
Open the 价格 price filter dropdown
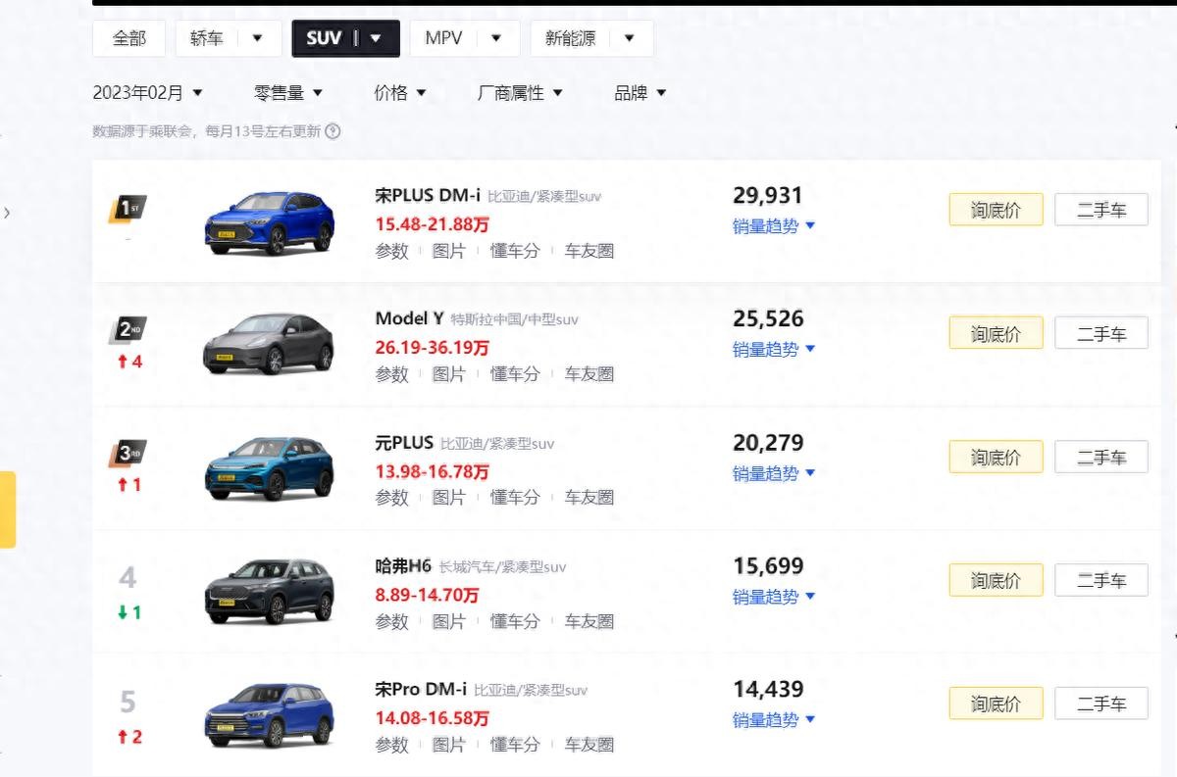[399, 93]
